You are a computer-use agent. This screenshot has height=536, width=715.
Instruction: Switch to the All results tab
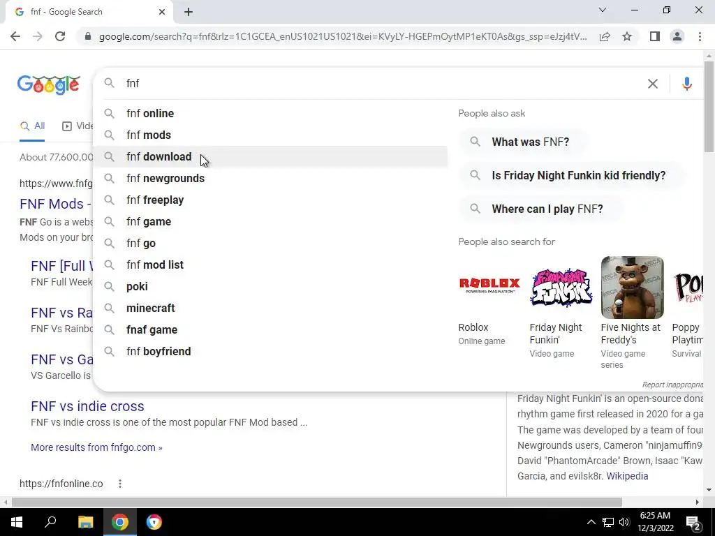32,126
